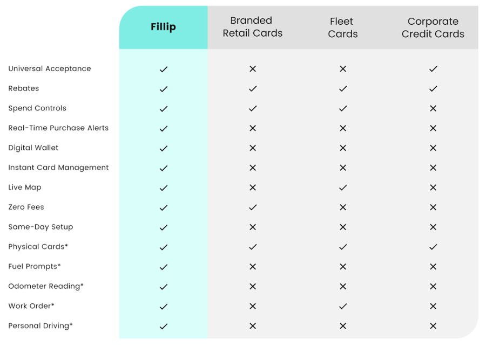The height and width of the screenshot is (347, 486).
Task: Select the Corporate Credit Cards header
Action: point(433,28)
